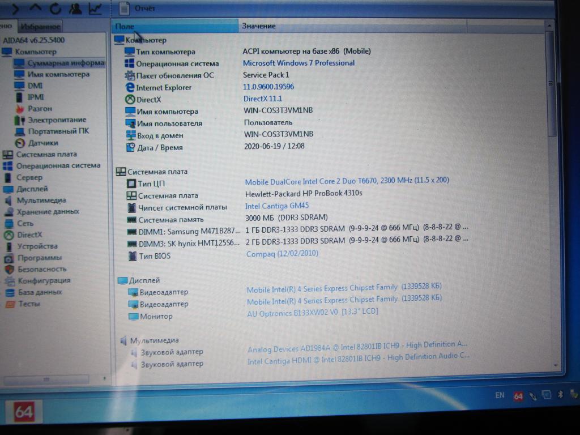580x435 pixels.
Task: Open the 11.0.9600.19596 Internet Explorer link
Action: (268, 87)
